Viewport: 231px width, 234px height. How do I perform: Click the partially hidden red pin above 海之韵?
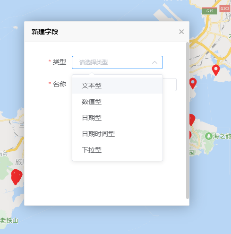pos(192,120)
